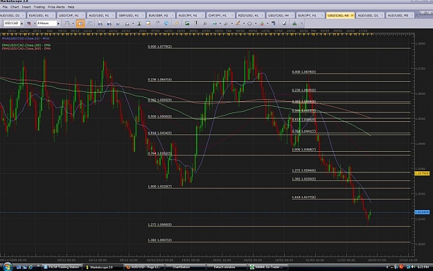The width and height of the screenshot is (433, 271).
Task: Select the red EMA(USD/CAD,Close) legend label
Action: coord(26,49)
